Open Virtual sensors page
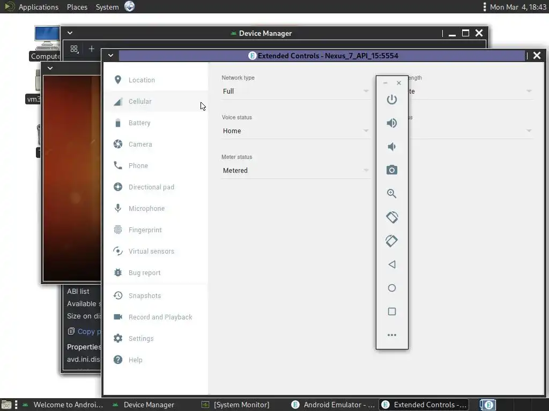The width and height of the screenshot is (549, 411). coord(156,252)
